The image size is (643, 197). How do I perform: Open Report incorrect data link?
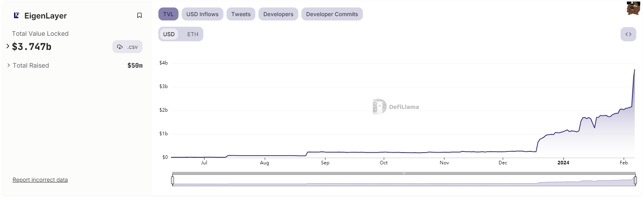coord(40,180)
